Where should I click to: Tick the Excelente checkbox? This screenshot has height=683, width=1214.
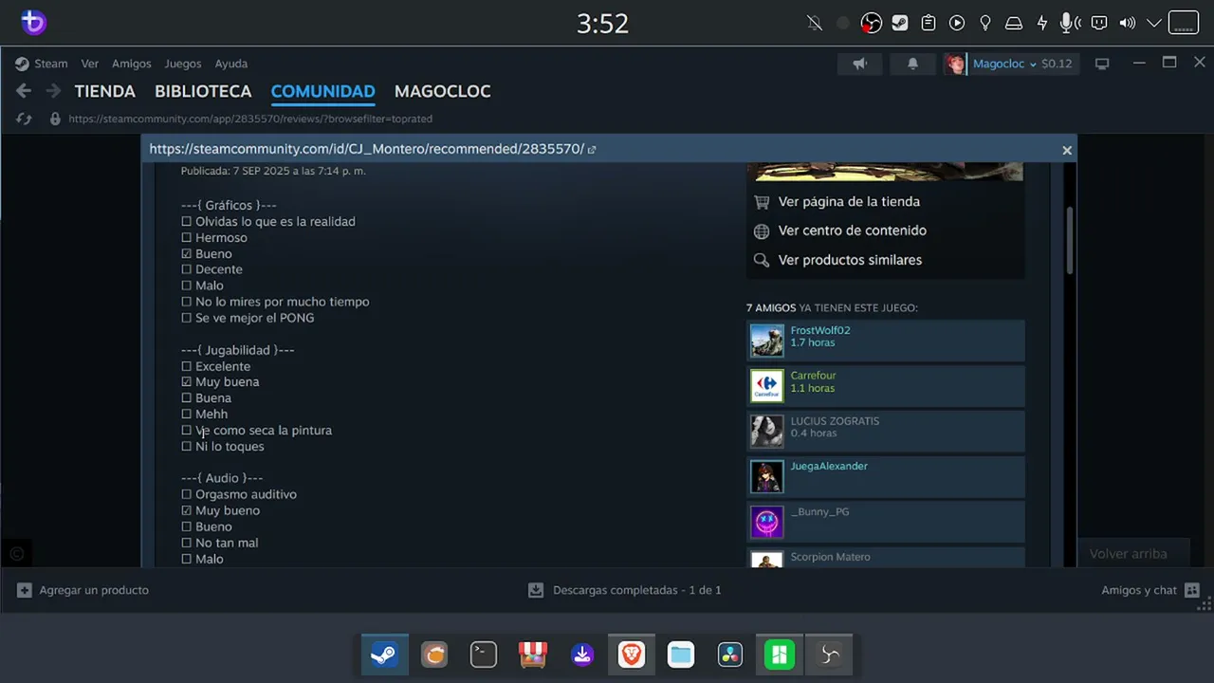point(187,366)
